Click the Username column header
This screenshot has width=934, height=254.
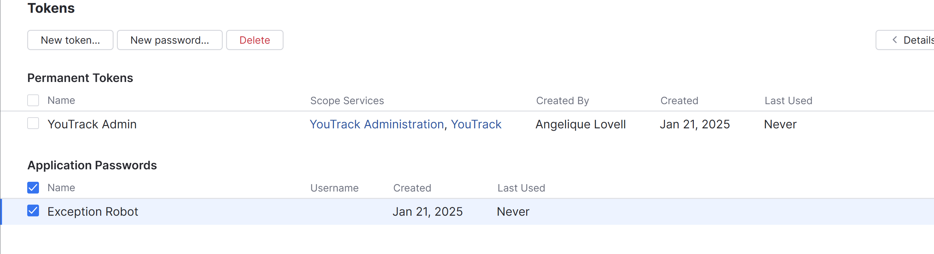334,188
